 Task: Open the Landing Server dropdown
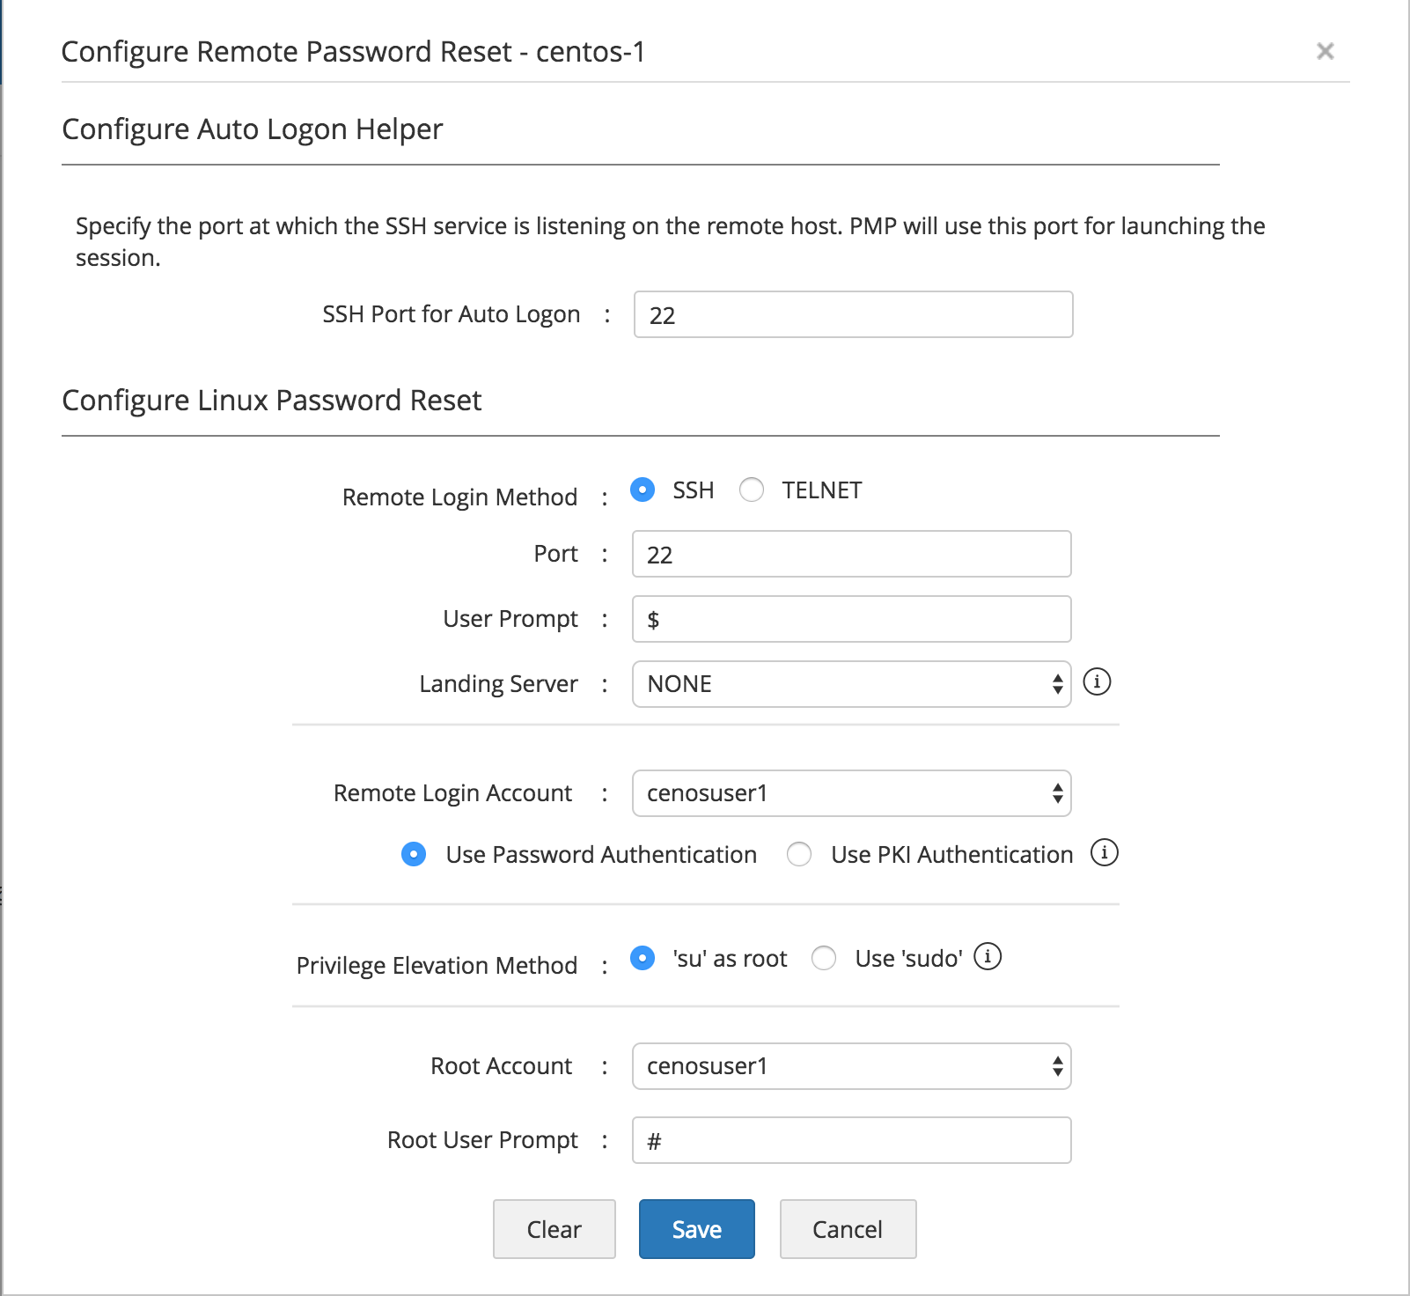(x=851, y=684)
